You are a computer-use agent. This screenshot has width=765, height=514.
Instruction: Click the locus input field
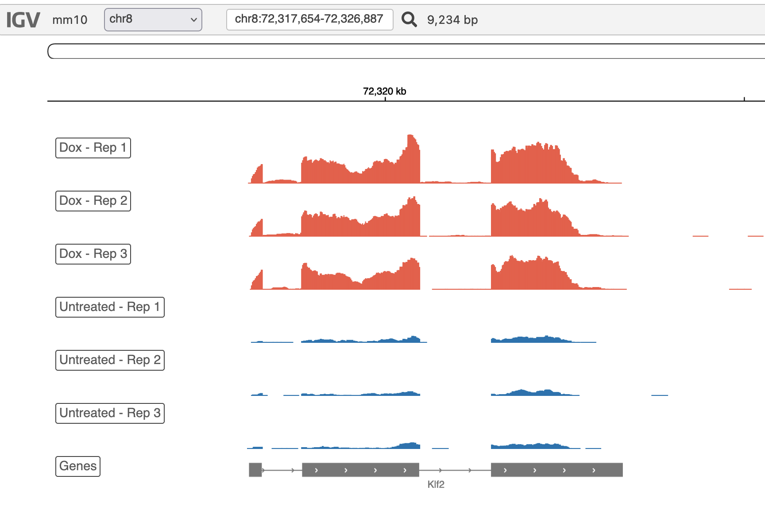click(309, 19)
